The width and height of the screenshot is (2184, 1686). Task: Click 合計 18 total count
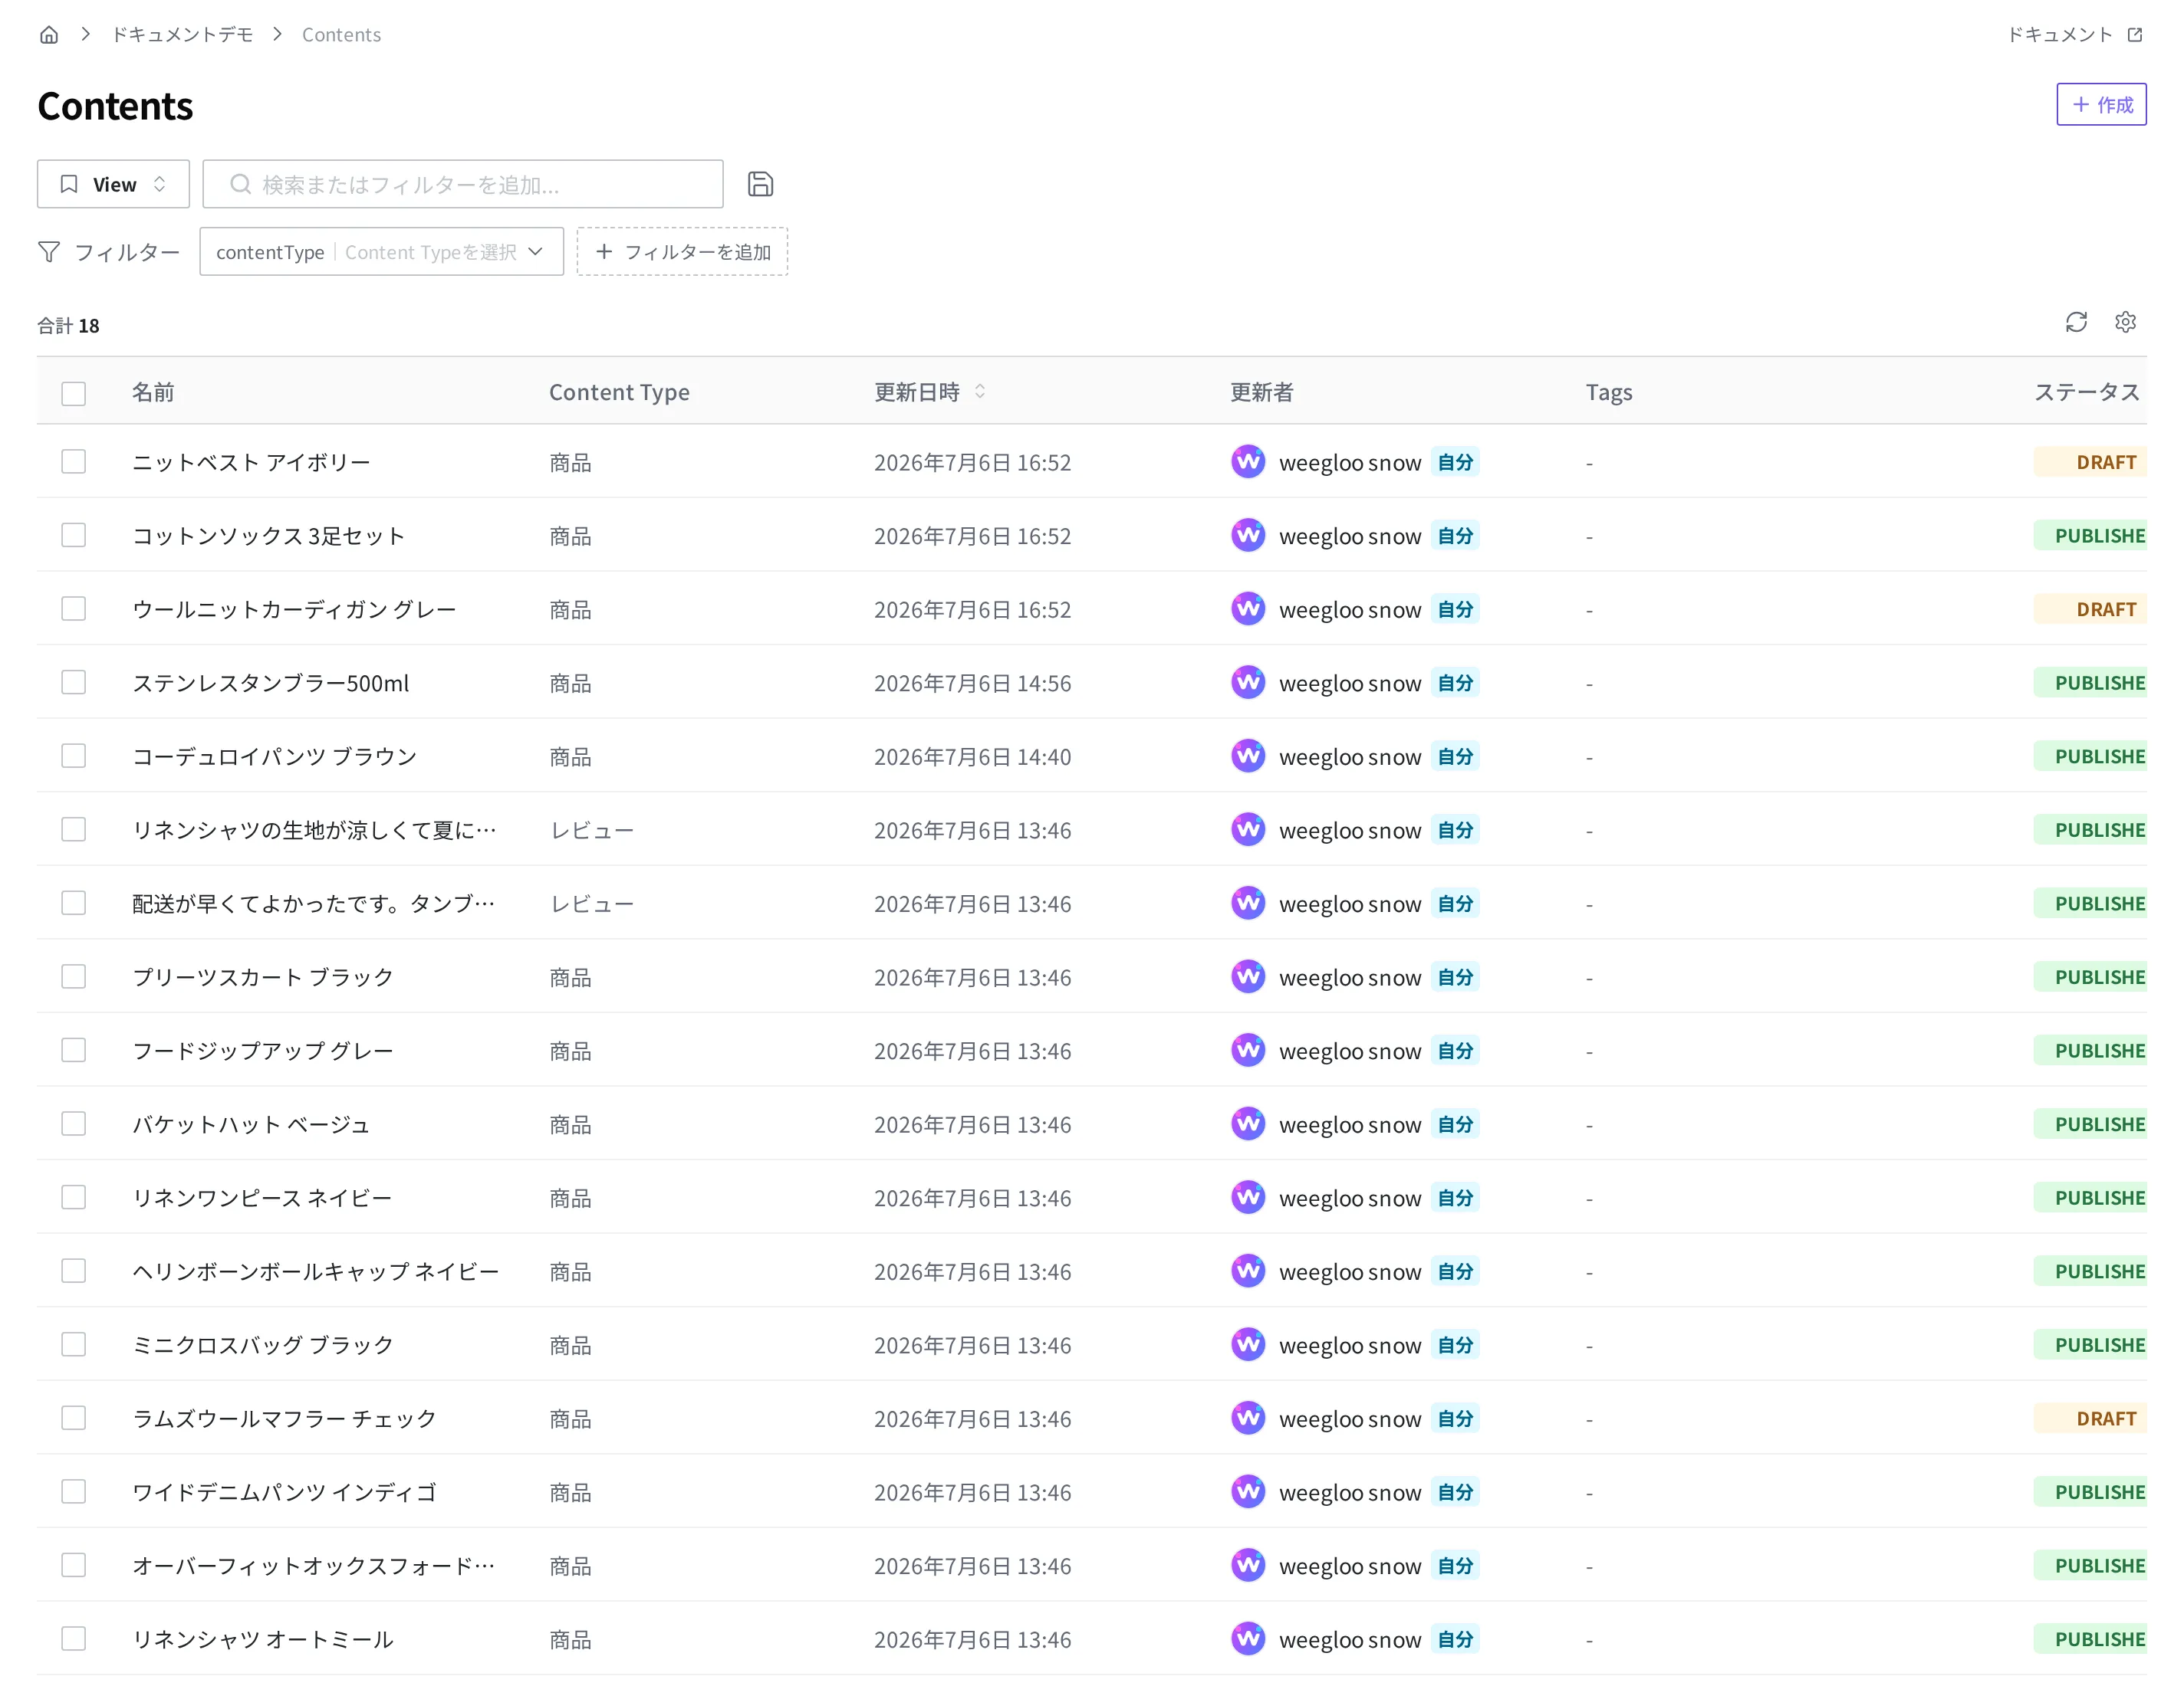(x=68, y=326)
